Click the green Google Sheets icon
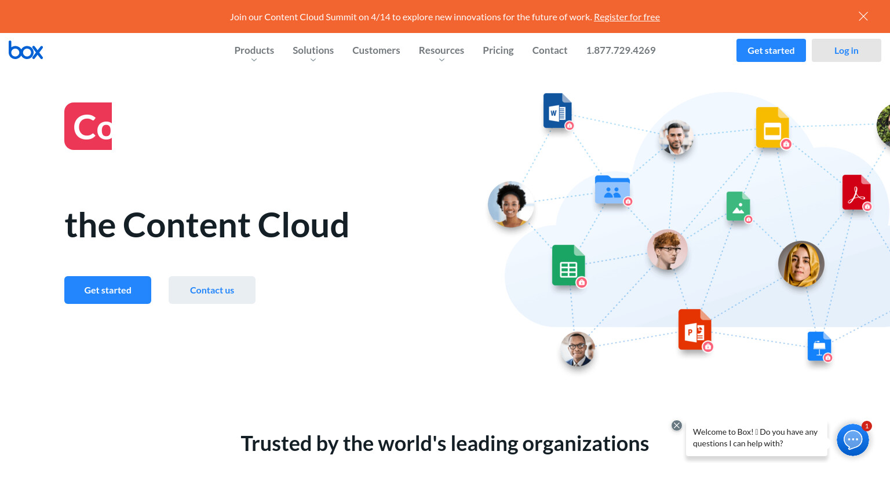Viewport: 890px width, 477px height. [x=569, y=266]
